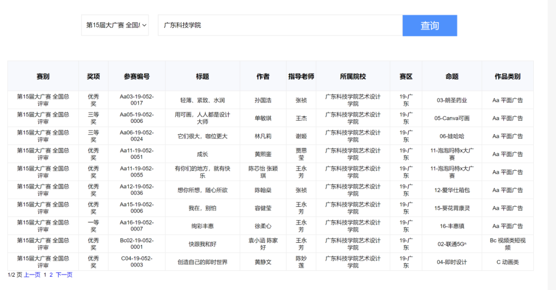556x290 pixels.
Task: Click the blue 查询 button
Action: pos(430,26)
